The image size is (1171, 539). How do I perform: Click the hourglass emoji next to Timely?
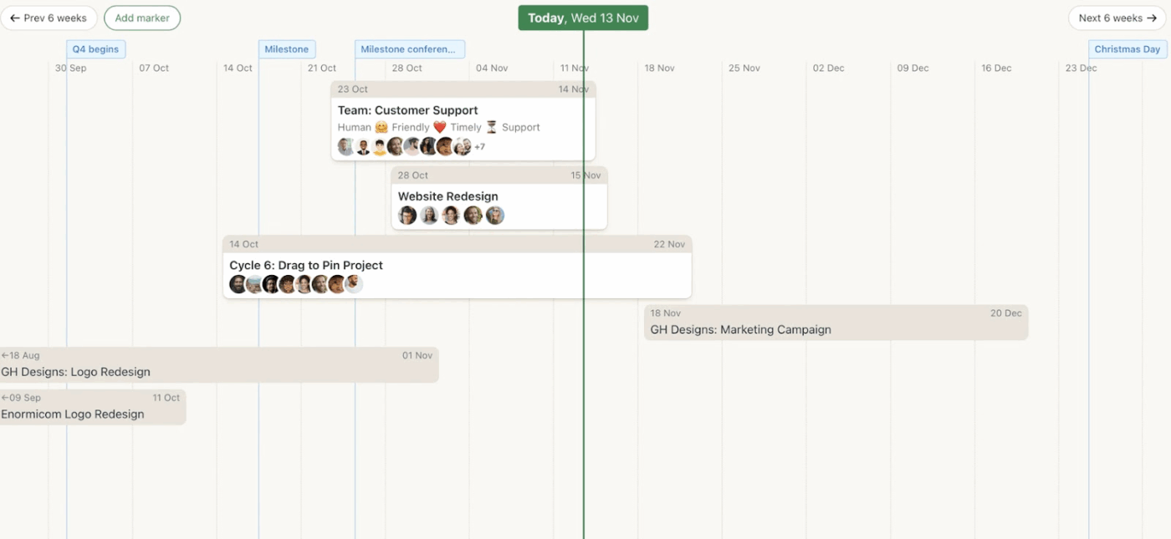pyautogui.click(x=493, y=127)
